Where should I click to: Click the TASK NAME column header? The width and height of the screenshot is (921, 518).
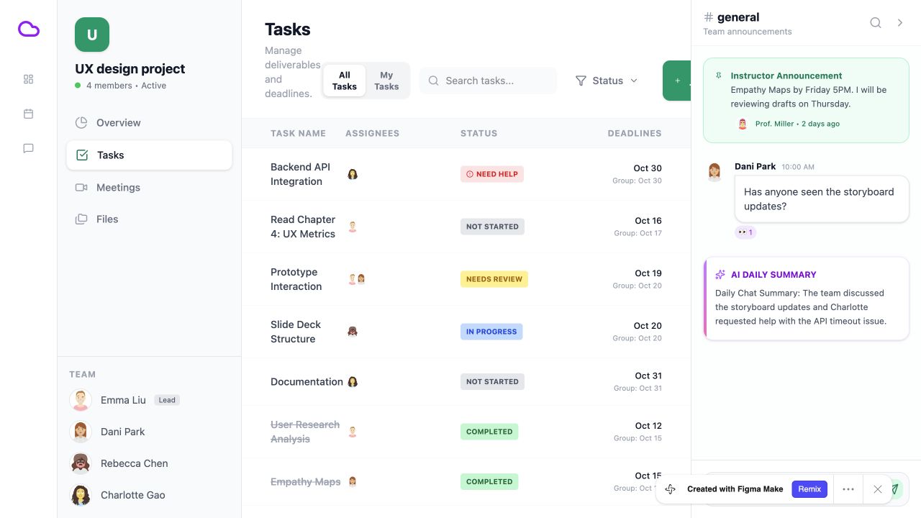tap(298, 133)
